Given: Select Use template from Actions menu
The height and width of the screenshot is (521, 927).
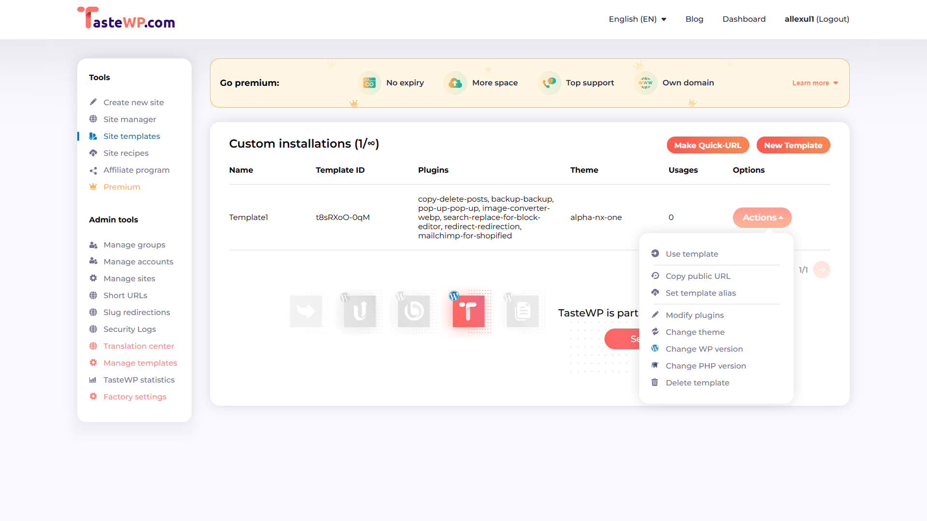Looking at the screenshot, I should coord(691,254).
